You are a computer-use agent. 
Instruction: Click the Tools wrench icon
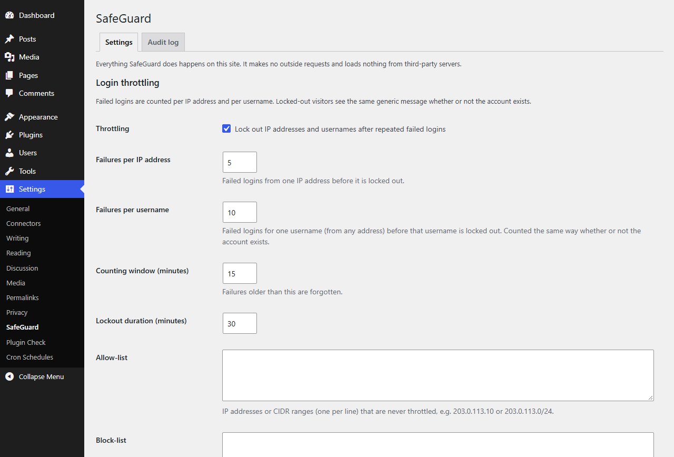9,171
